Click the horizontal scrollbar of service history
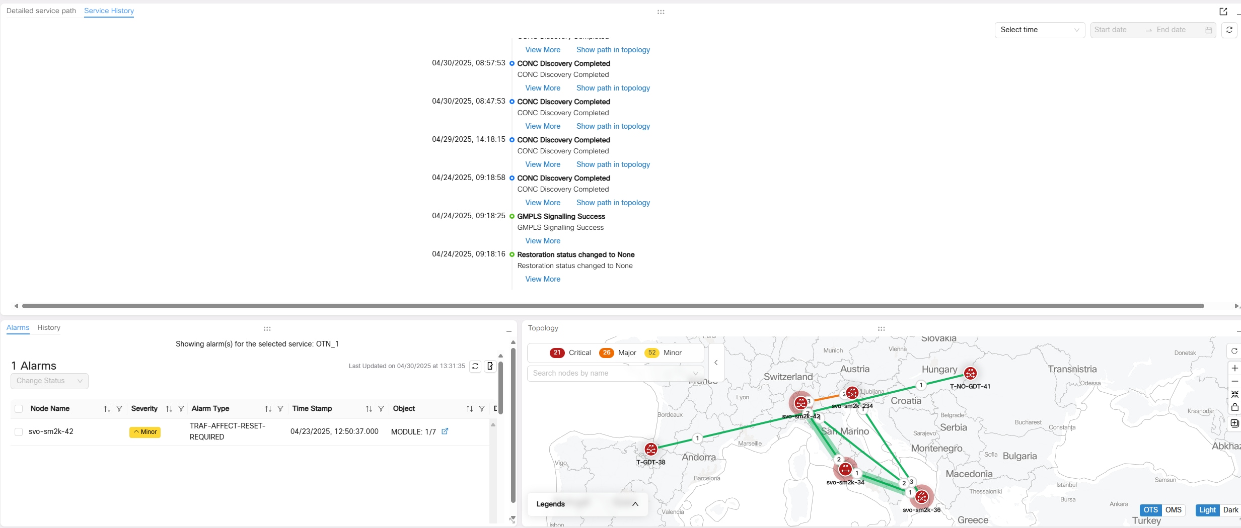This screenshot has width=1241, height=528. [613, 306]
